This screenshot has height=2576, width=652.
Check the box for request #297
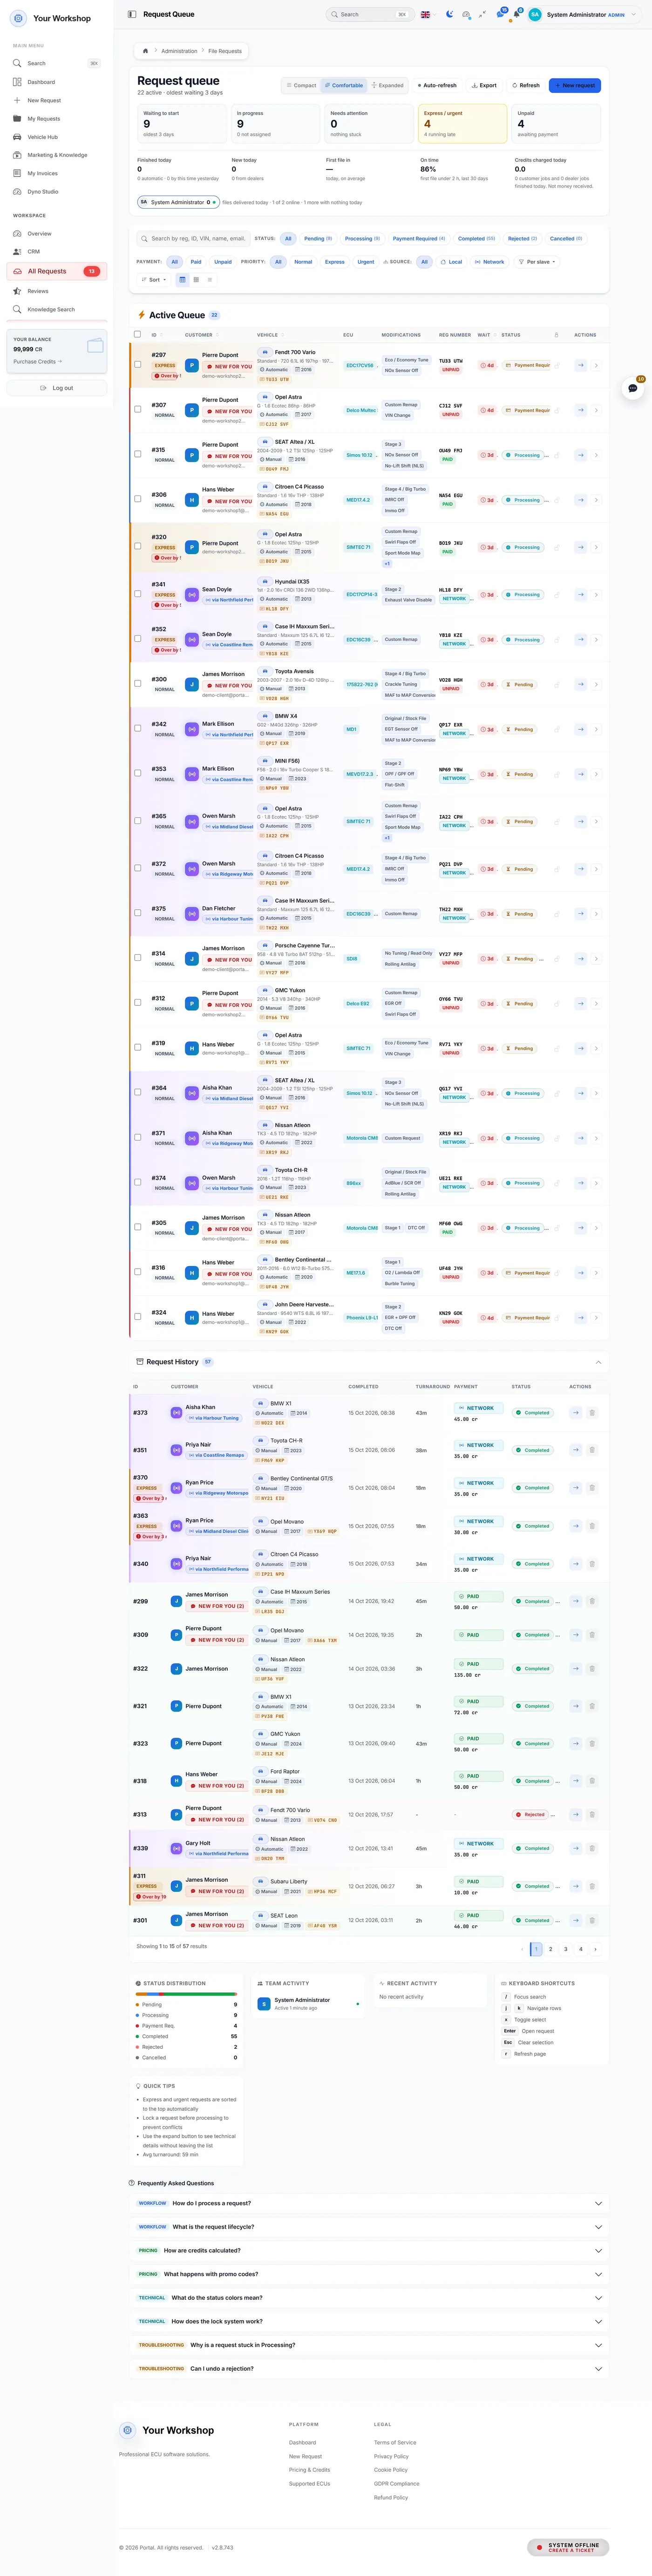point(138,365)
